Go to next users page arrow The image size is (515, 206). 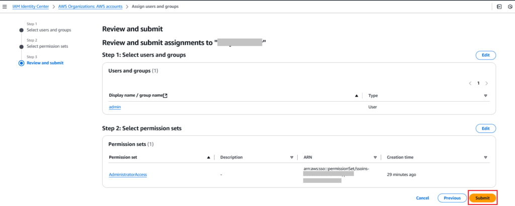(486, 83)
